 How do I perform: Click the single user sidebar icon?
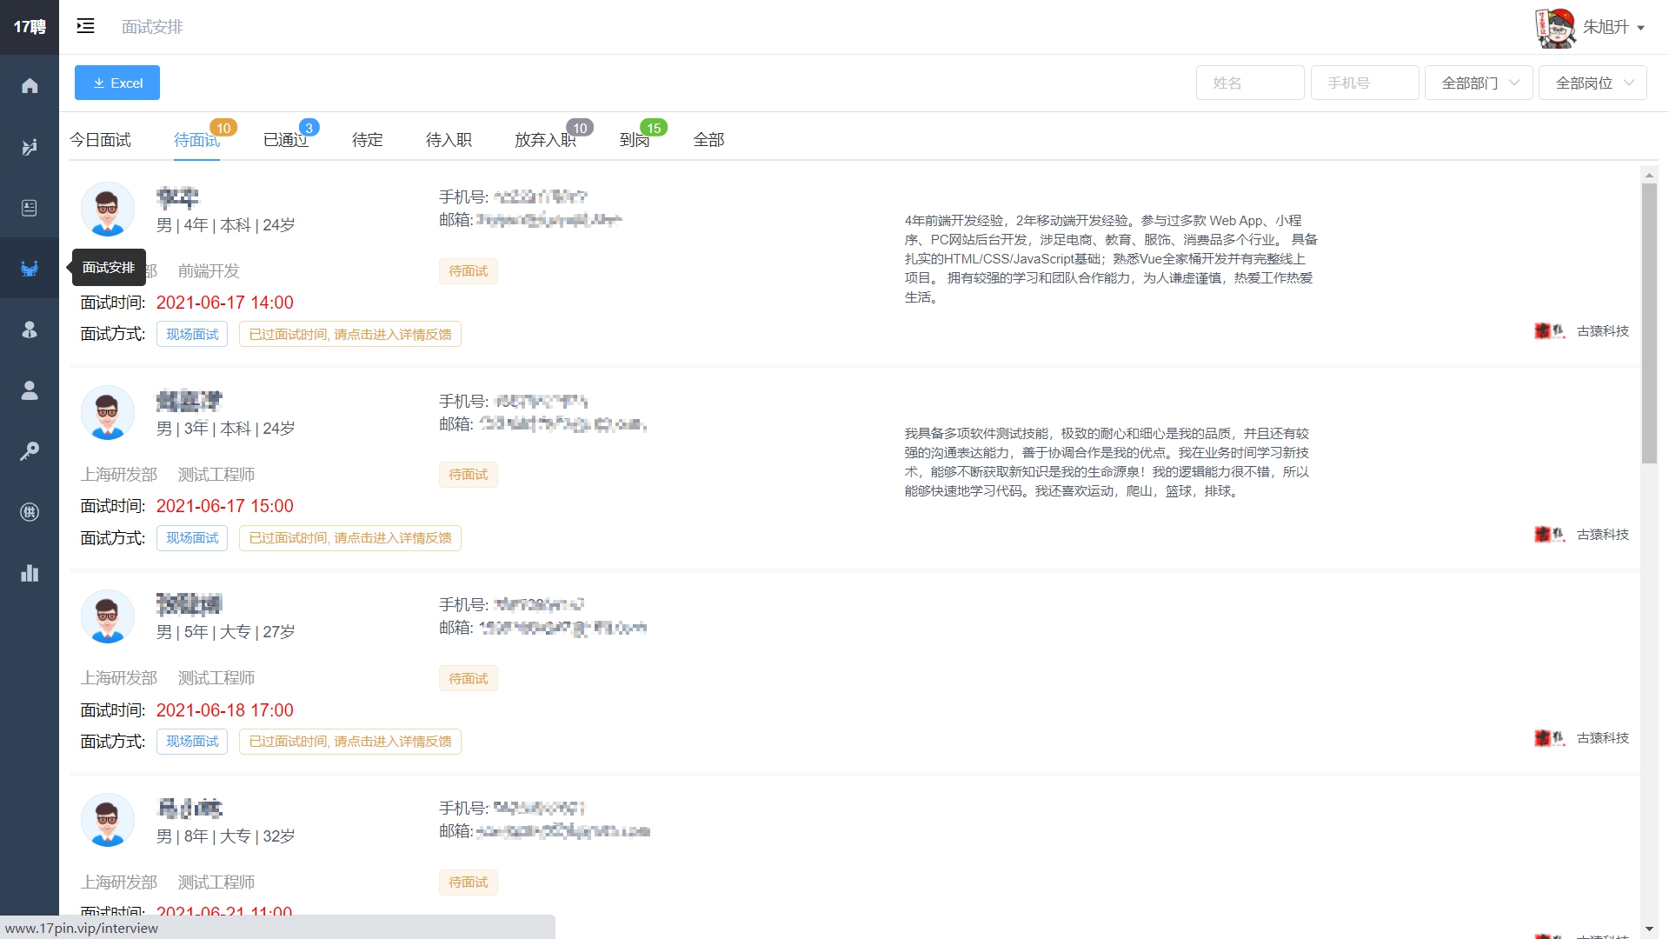[30, 390]
